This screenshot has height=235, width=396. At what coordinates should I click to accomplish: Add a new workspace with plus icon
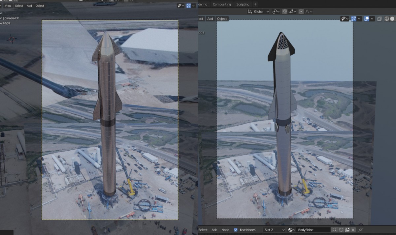click(255, 4)
